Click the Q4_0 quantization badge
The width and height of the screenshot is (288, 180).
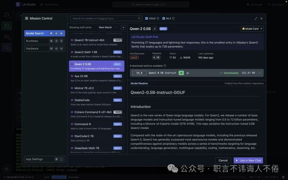coord(139,73)
